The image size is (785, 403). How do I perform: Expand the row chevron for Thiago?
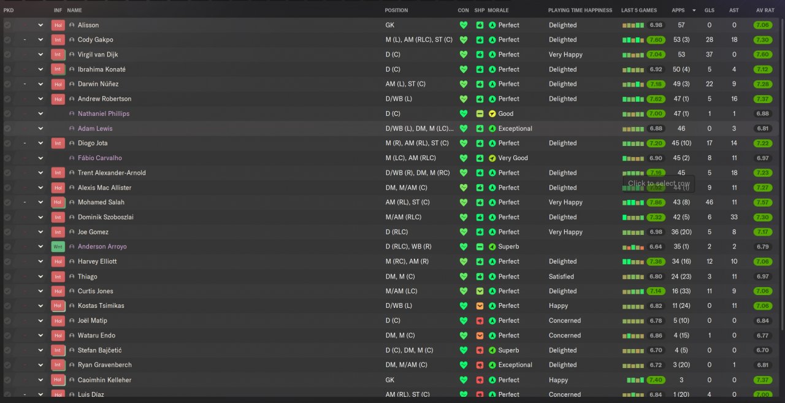click(40, 277)
